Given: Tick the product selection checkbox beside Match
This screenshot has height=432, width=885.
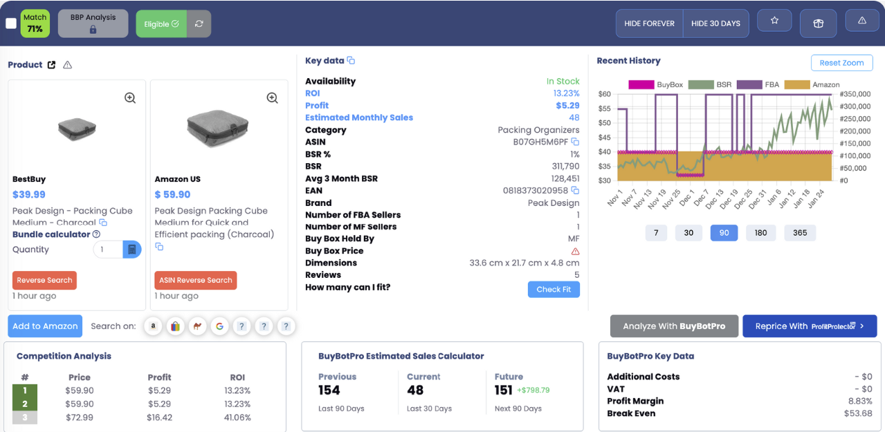Looking at the screenshot, I should pyautogui.click(x=10, y=24).
